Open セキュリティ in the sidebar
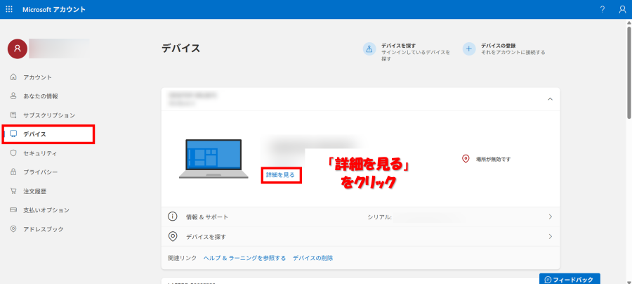Image resolution: width=632 pixels, height=284 pixels. click(40, 153)
